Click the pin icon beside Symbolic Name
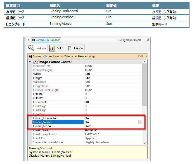194x164 pixels. tap(148, 40)
